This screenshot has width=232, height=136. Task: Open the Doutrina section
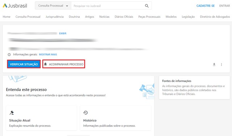click(74, 17)
